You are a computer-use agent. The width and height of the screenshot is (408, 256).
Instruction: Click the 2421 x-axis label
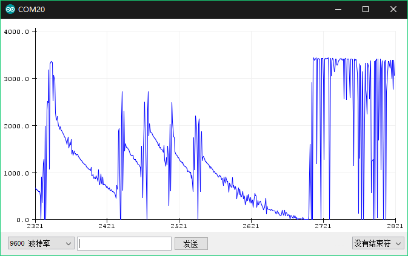coord(107,226)
